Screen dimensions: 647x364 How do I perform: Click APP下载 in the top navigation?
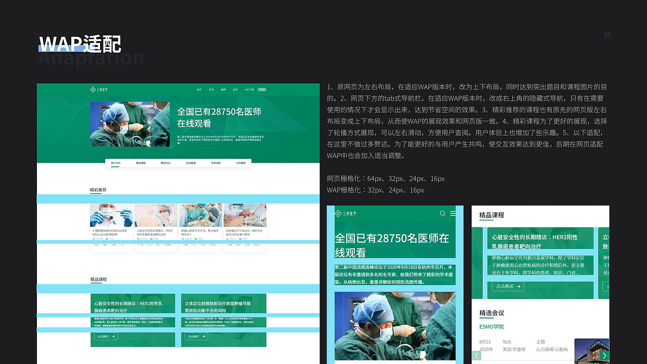[x=249, y=89]
